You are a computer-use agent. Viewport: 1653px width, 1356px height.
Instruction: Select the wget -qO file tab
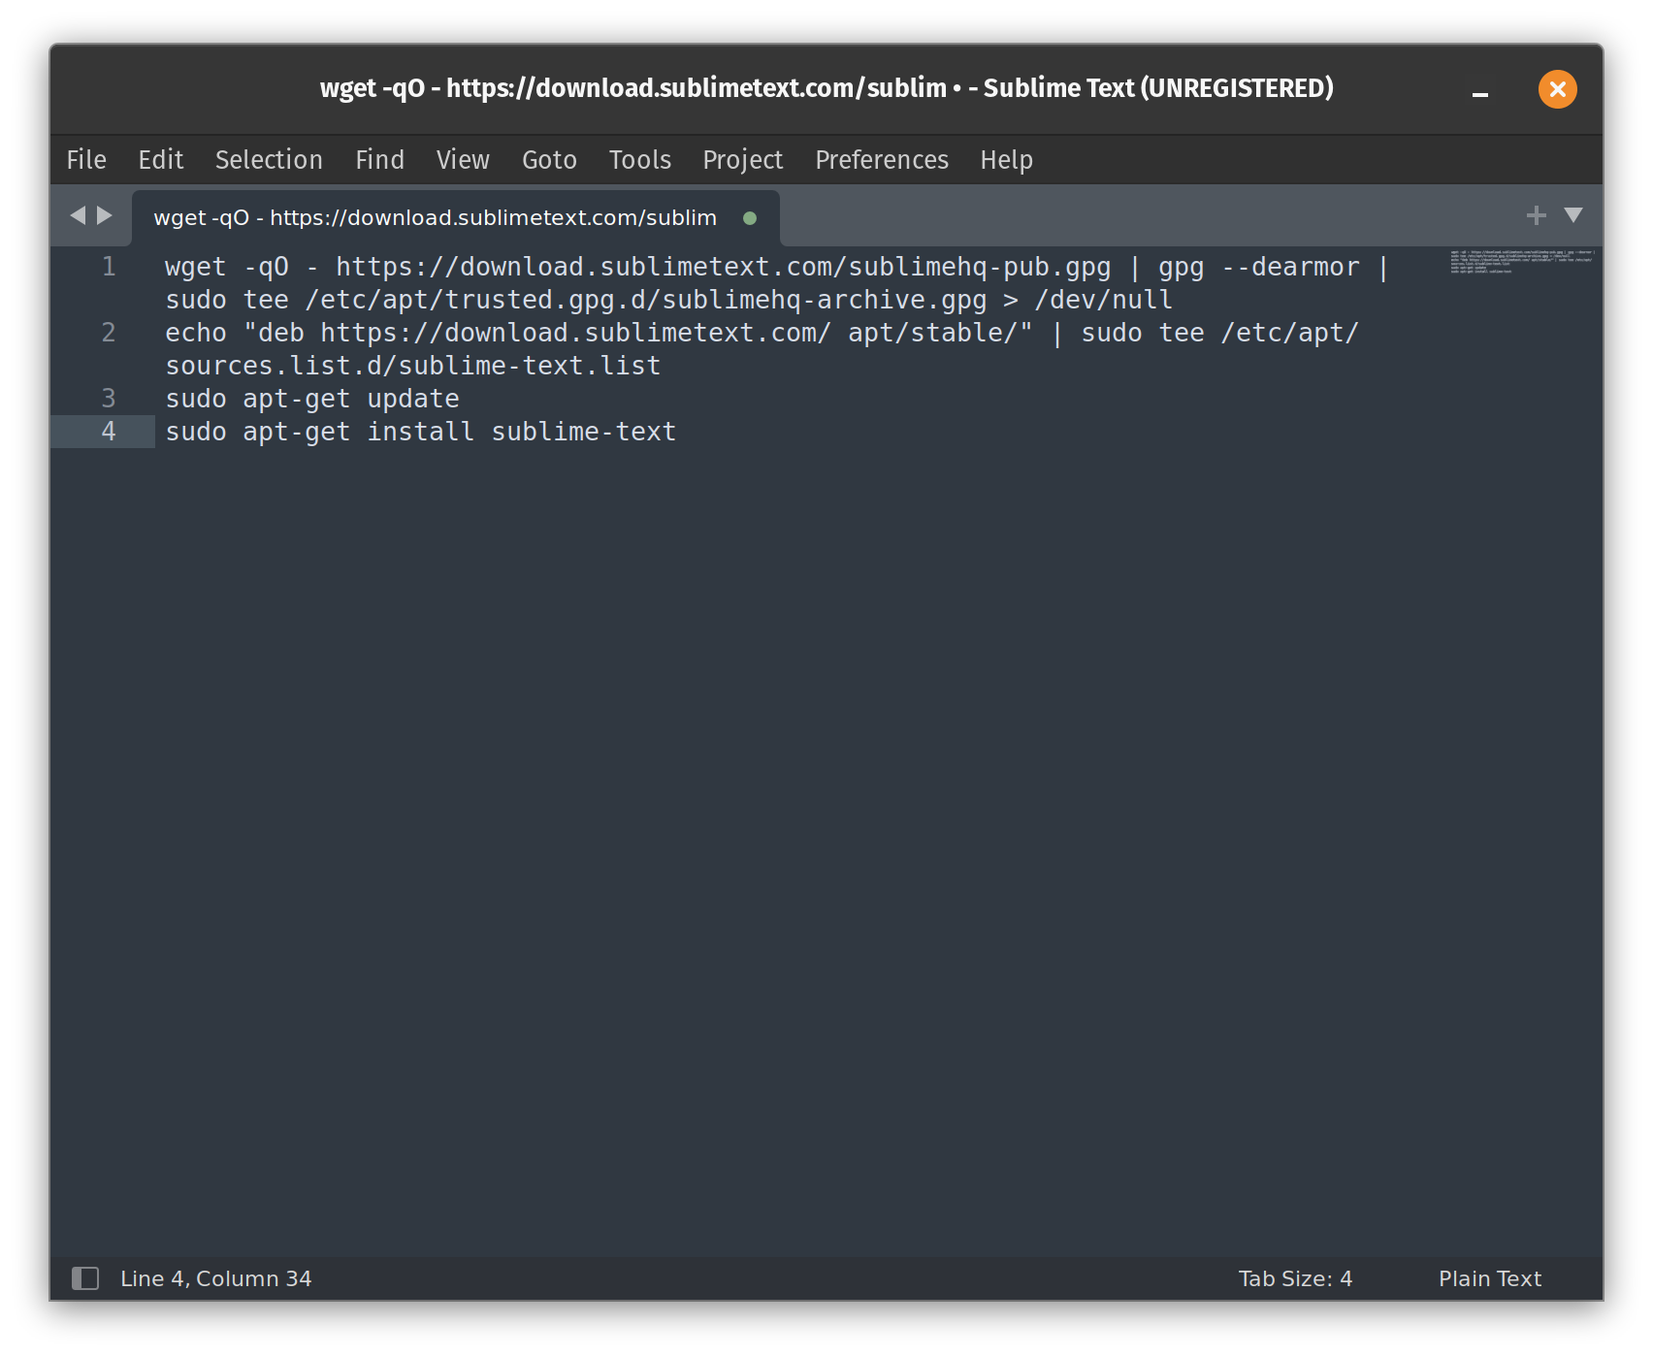[435, 218]
